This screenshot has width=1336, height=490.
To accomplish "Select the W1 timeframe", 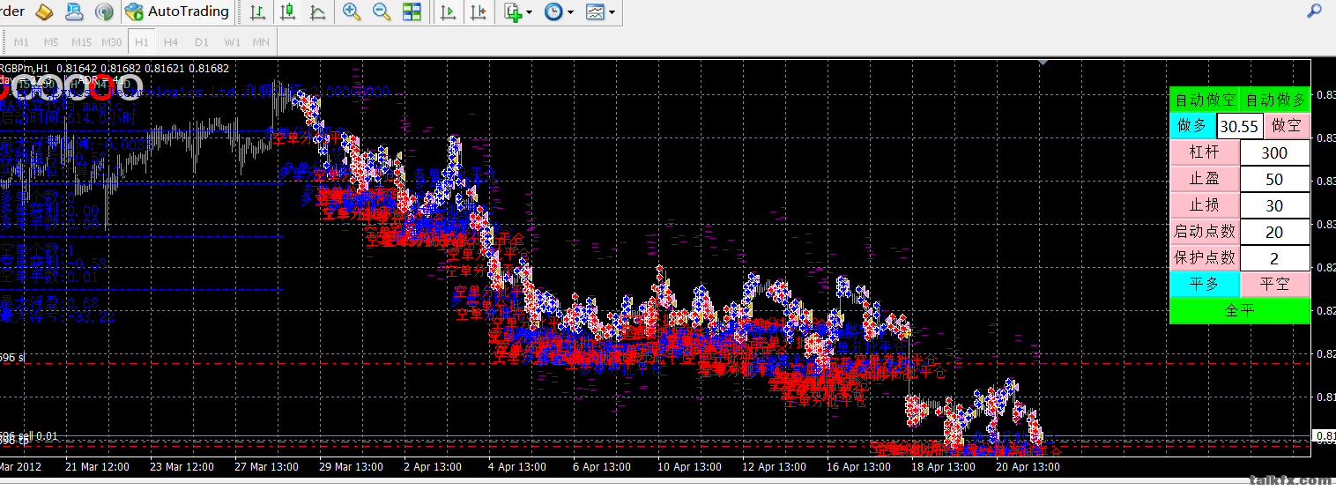I will pyautogui.click(x=232, y=41).
